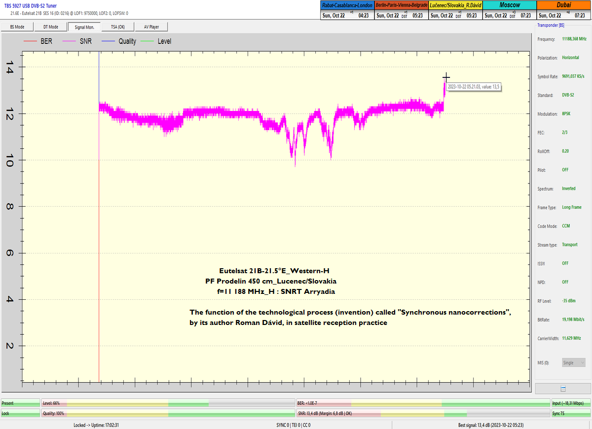Click the Lock status indicator

point(20,413)
